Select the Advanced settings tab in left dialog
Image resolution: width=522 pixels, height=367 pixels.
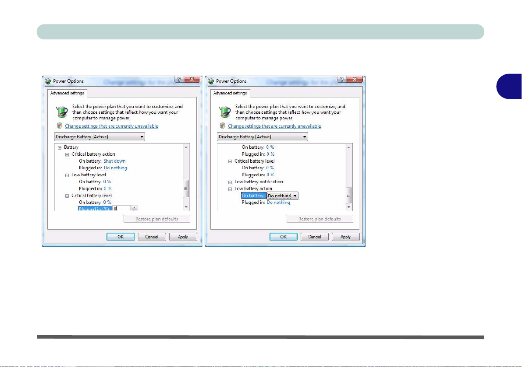pyautogui.click(x=67, y=93)
